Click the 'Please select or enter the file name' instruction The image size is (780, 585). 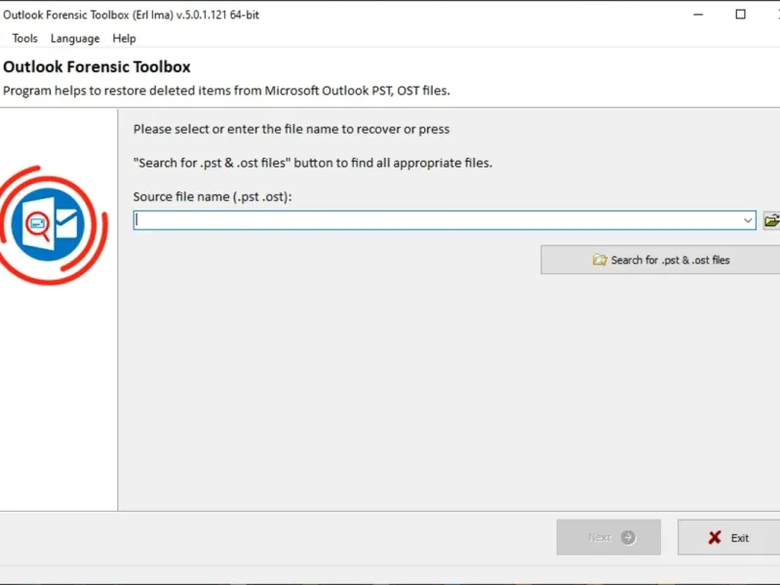coord(291,129)
